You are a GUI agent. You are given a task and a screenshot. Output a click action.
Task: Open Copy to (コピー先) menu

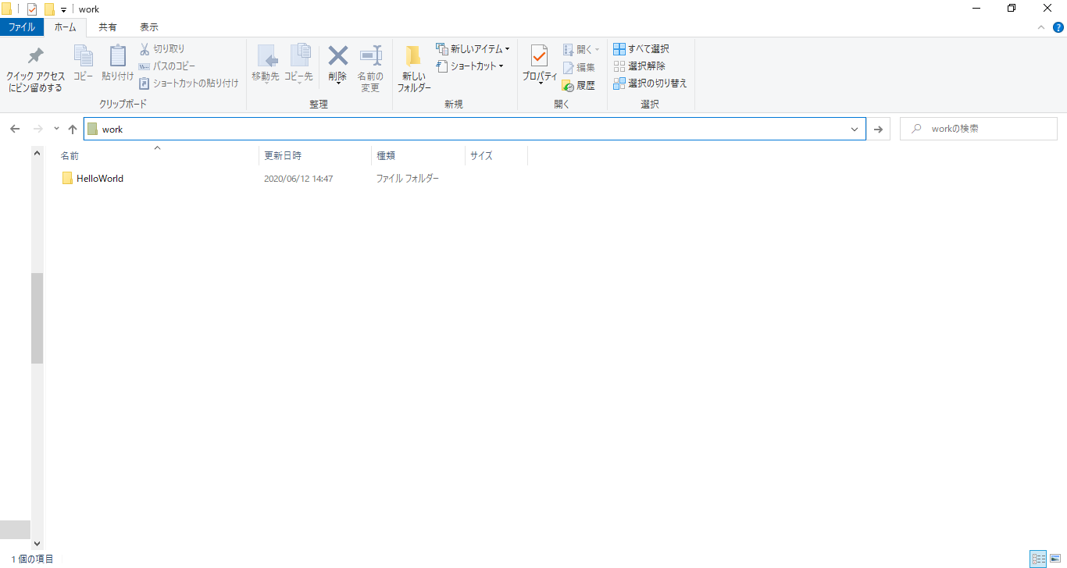pyautogui.click(x=298, y=65)
